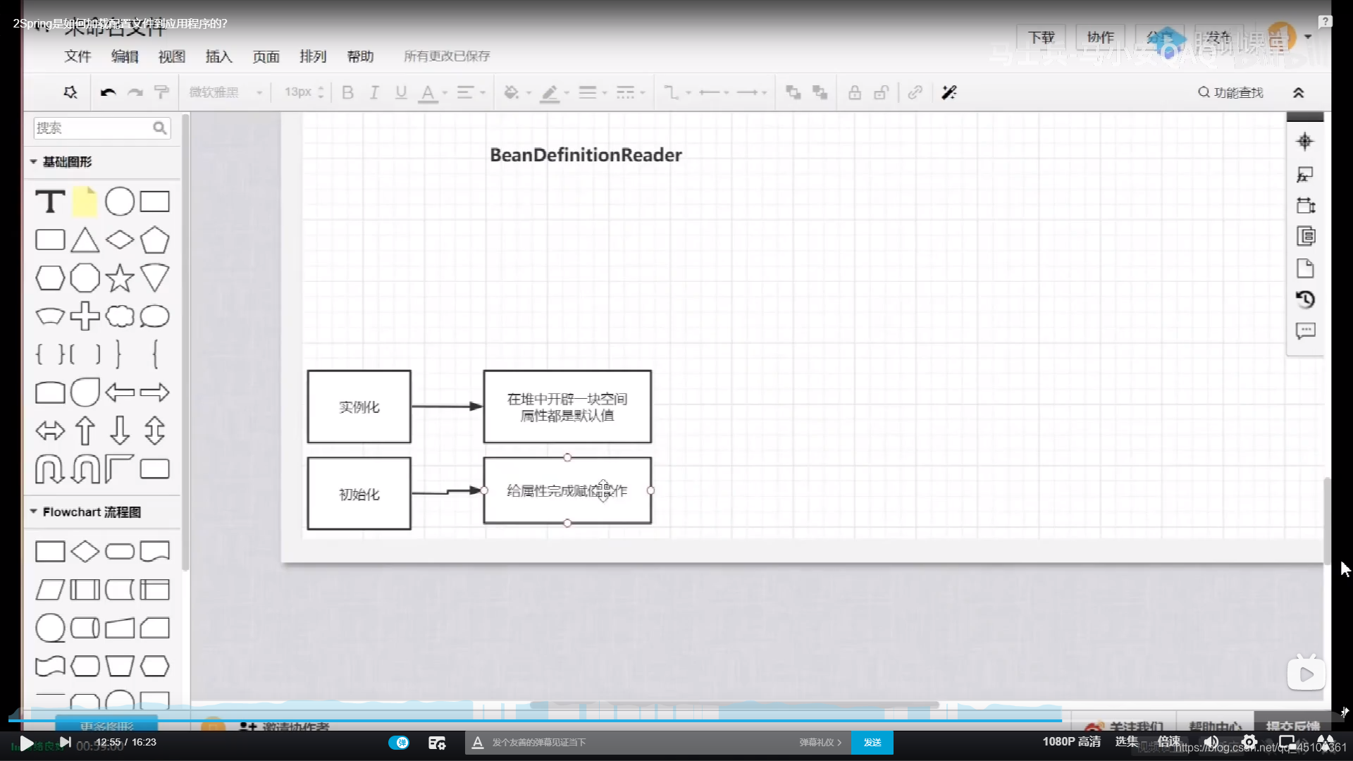Open the page settings icon in right panel
1353x761 pixels.
1305,268
